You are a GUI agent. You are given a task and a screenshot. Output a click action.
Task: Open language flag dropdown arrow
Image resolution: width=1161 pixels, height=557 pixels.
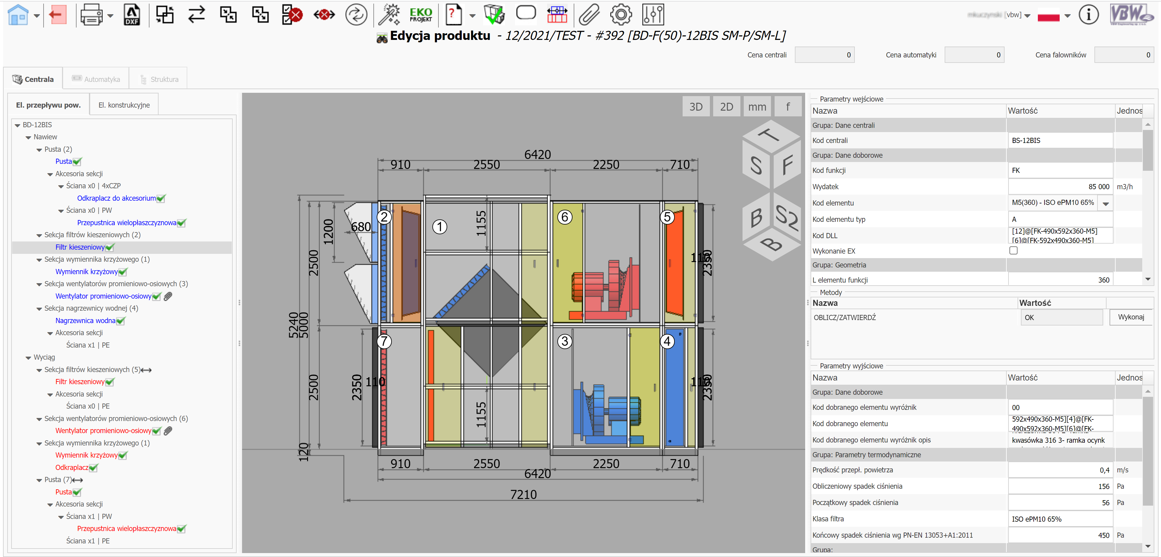pyautogui.click(x=1067, y=16)
